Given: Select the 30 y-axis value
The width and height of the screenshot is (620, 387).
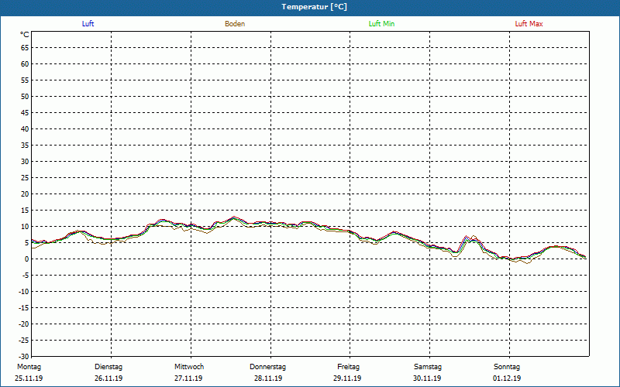Looking at the screenshot, I should click(x=25, y=162).
